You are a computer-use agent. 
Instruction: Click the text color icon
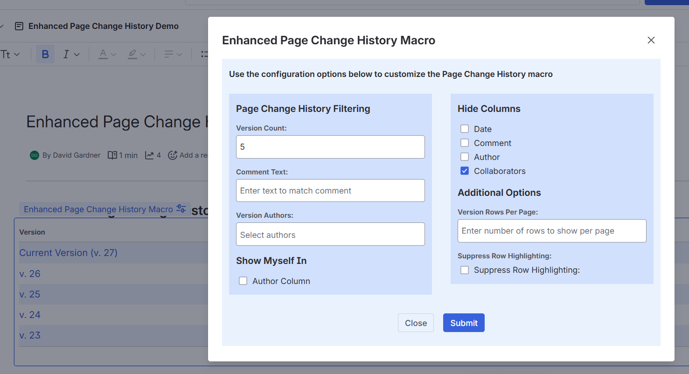click(x=103, y=55)
